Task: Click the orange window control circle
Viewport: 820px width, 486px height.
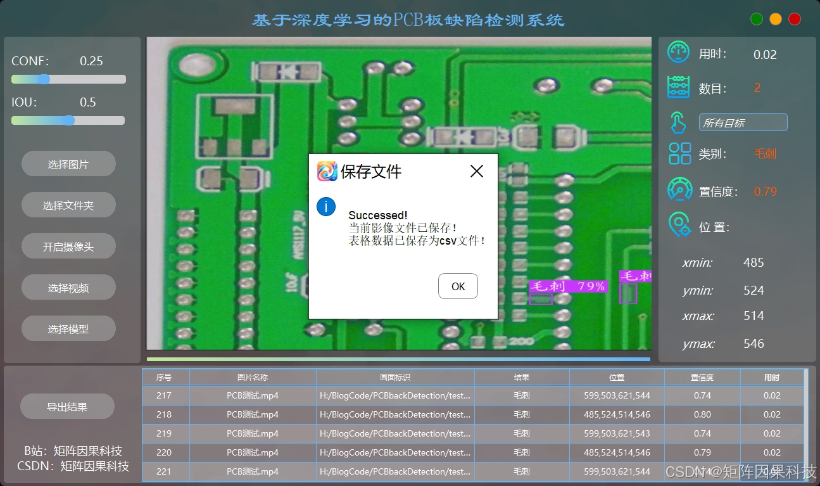Action: click(x=776, y=19)
